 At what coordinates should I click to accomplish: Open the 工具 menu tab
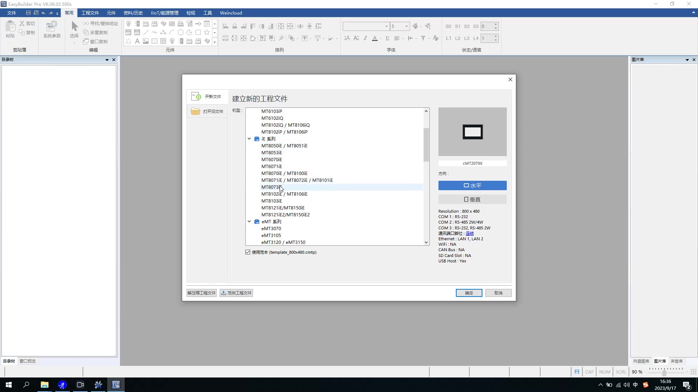point(207,13)
